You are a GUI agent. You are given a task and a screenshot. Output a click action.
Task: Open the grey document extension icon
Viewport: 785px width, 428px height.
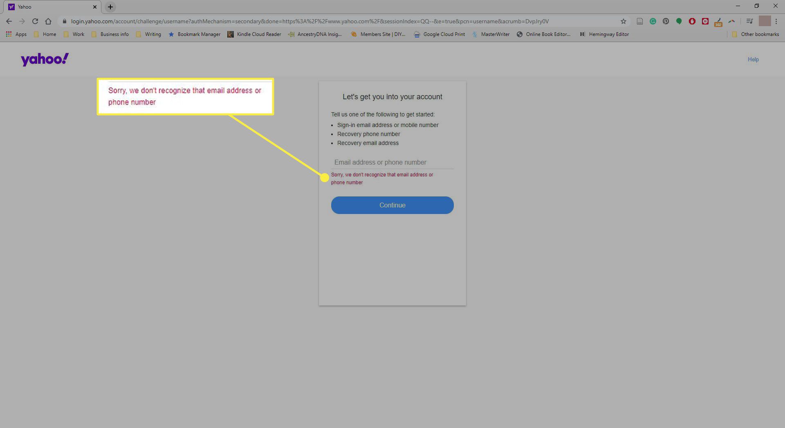[x=640, y=21]
